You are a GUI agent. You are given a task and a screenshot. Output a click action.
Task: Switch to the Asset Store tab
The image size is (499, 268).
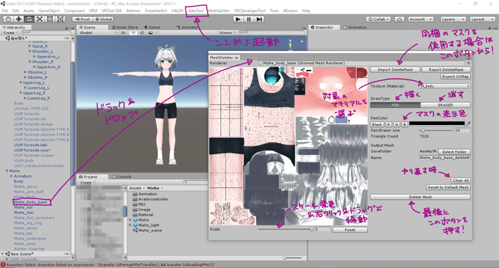pos(124,27)
